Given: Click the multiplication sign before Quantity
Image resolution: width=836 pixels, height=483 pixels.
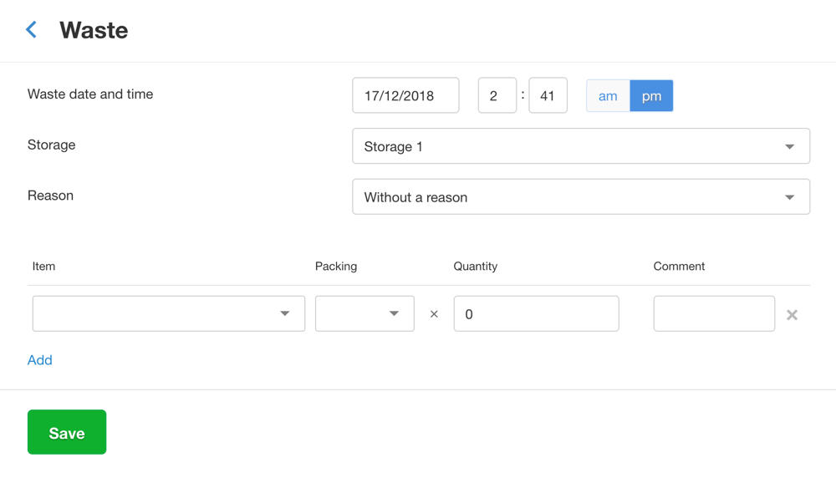Looking at the screenshot, I should coord(434,314).
